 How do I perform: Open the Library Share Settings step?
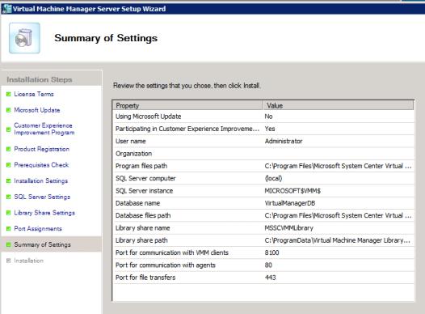44,213
